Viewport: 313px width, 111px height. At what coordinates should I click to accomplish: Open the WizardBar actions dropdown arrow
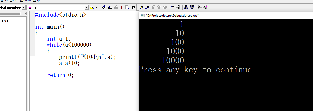click(x=97, y=7)
